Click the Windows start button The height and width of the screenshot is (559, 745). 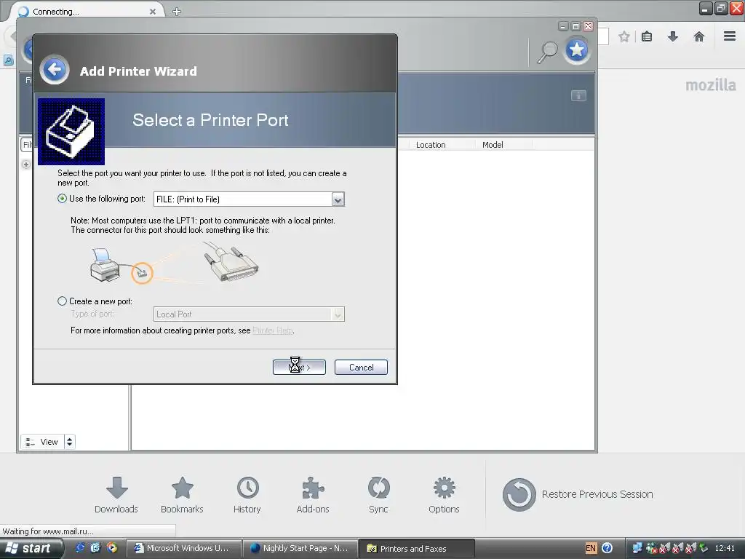[31, 548]
